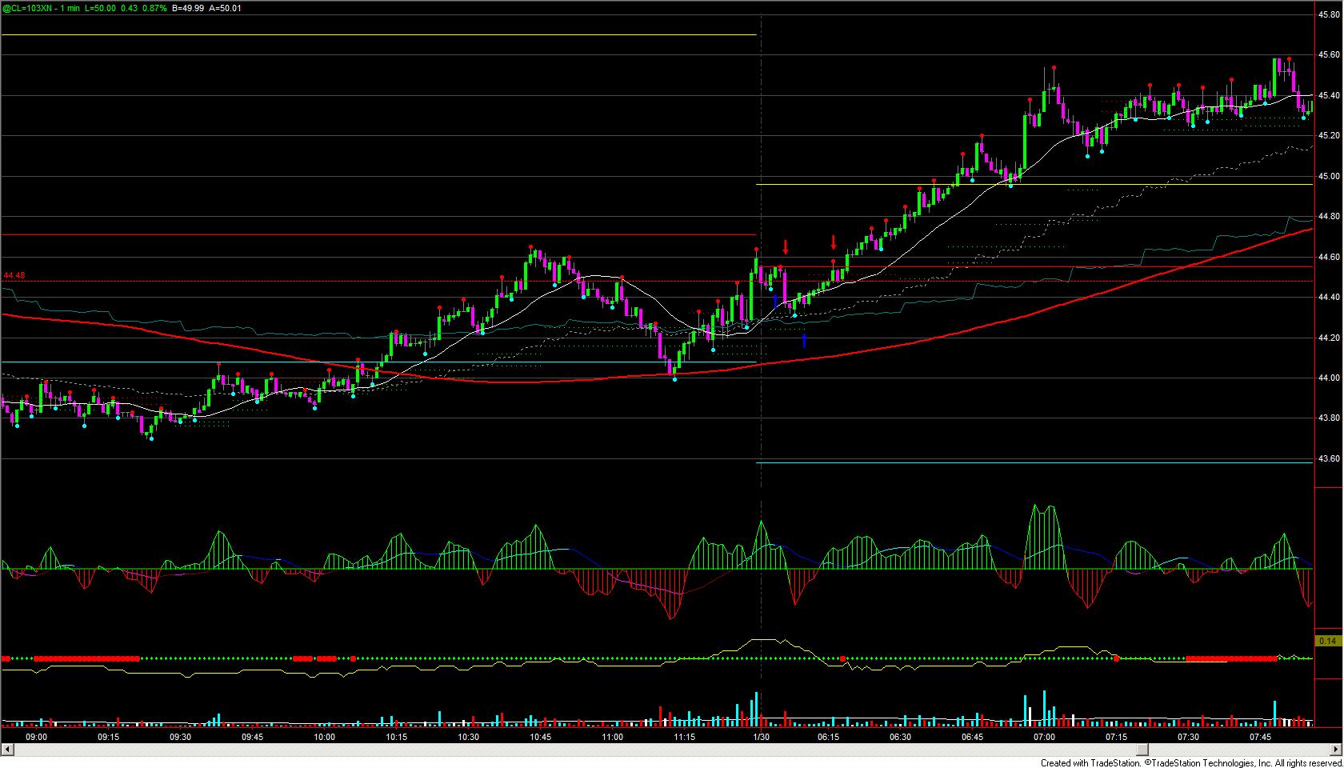This screenshot has height=768, width=1344.
Task: Click the 07:15 time axis label
Action: pyautogui.click(x=1117, y=737)
